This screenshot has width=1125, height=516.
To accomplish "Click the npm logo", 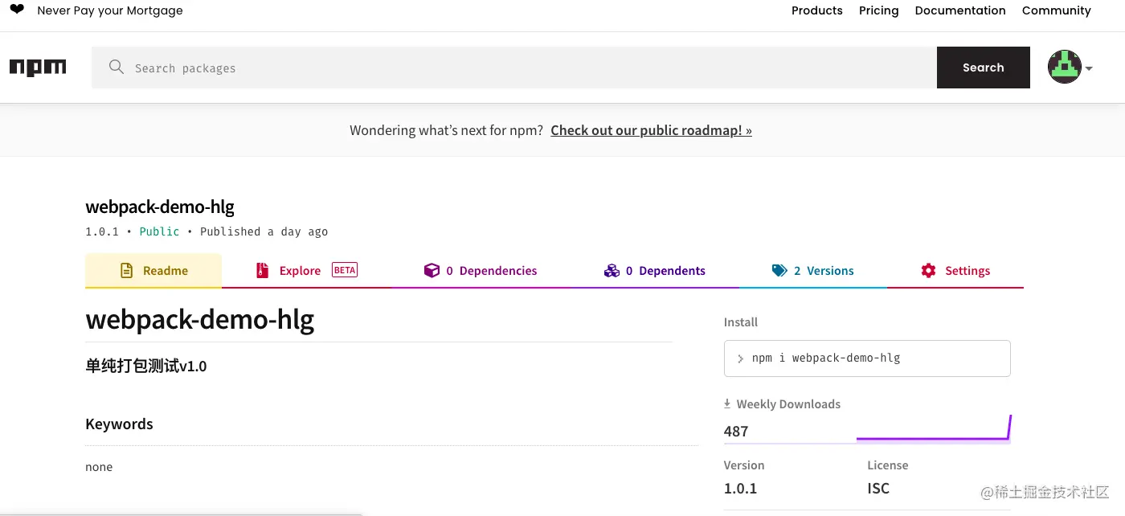I will pos(38,68).
